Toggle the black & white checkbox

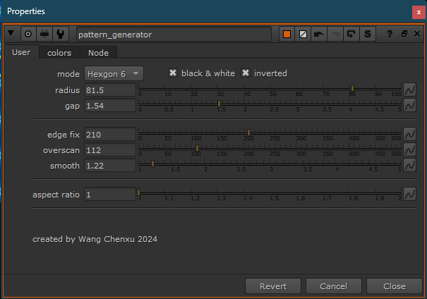173,73
